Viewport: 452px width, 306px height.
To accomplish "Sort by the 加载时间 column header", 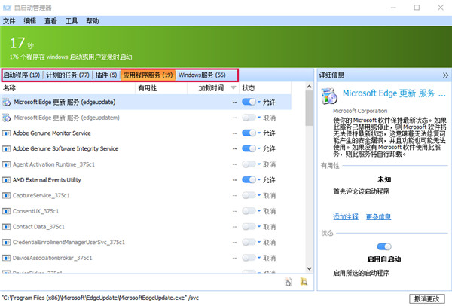I will pyautogui.click(x=213, y=88).
